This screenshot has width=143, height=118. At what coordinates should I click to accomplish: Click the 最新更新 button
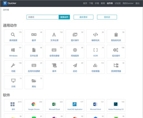[x=84, y=17]
